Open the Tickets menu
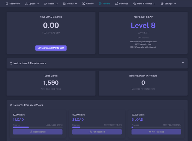The image size is (192, 141). 70,4
